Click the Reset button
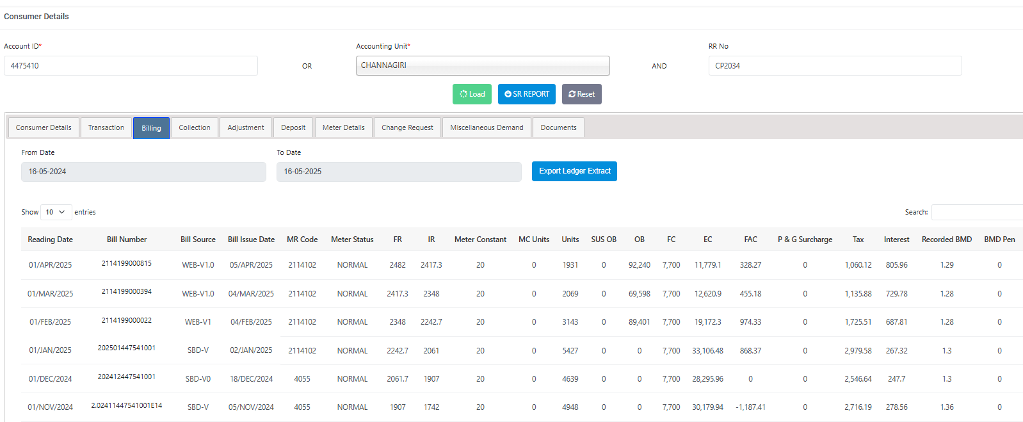 tap(582, 94)
